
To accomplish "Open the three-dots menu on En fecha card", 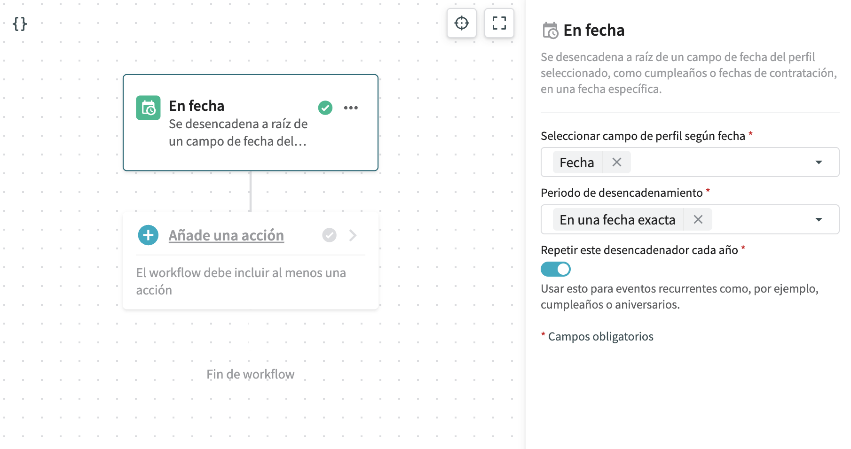I will point(351,108).
